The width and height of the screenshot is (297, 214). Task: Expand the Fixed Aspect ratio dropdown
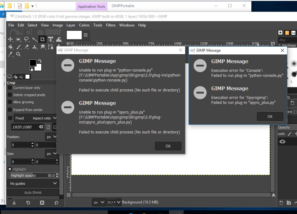[x=35, y=118]
